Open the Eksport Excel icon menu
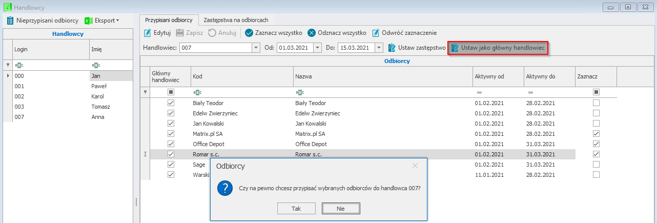This screenshot has height=223, width=657. 89,21
